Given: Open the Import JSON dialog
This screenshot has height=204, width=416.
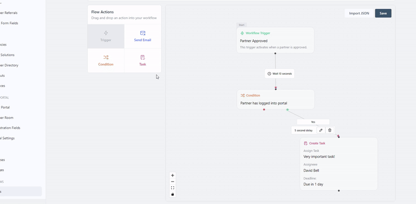Looking at the screenshot, I should coord(359,13).
